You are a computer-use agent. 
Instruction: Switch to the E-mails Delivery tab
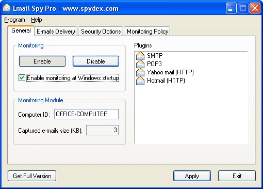[x=56, y=31]
